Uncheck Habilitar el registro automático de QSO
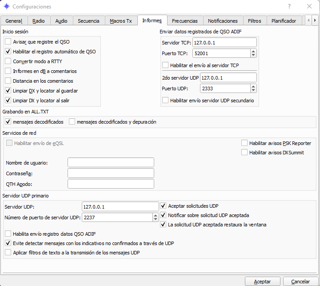 [x=8, y=52]
